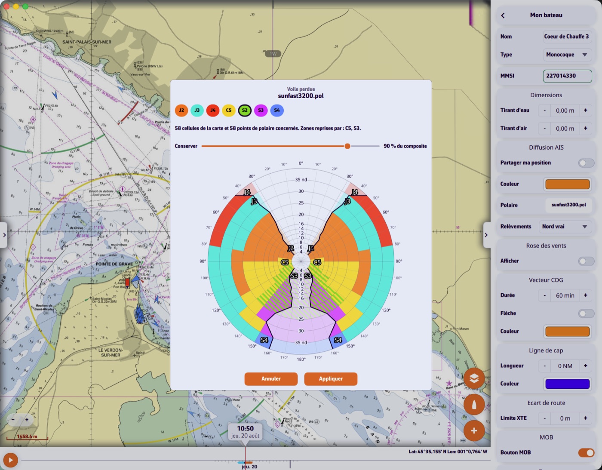Disable the Bouton MOB switch
The width and height of the screenshot is (602, 470).
(586, 452)
